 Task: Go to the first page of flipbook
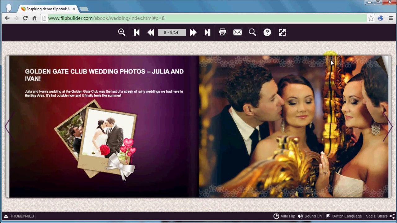click(136, 32)
